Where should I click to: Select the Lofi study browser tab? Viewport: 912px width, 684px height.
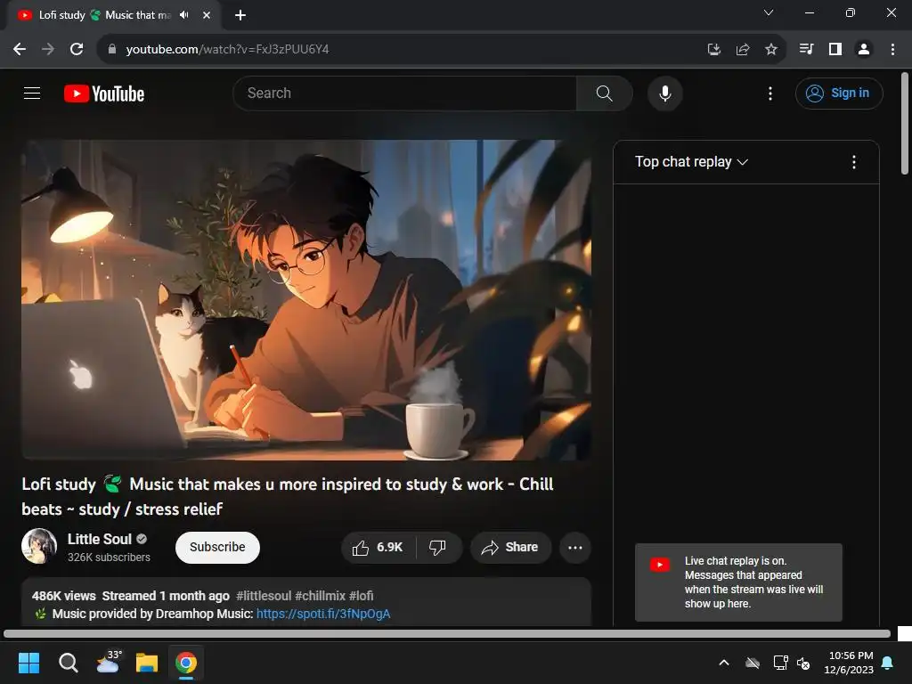105,15
